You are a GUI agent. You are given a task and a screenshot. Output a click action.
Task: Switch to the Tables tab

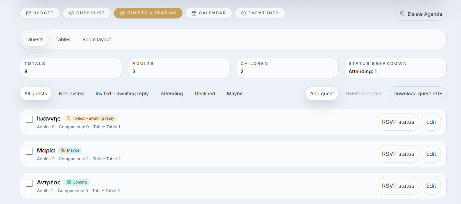(x=63, y=40)
